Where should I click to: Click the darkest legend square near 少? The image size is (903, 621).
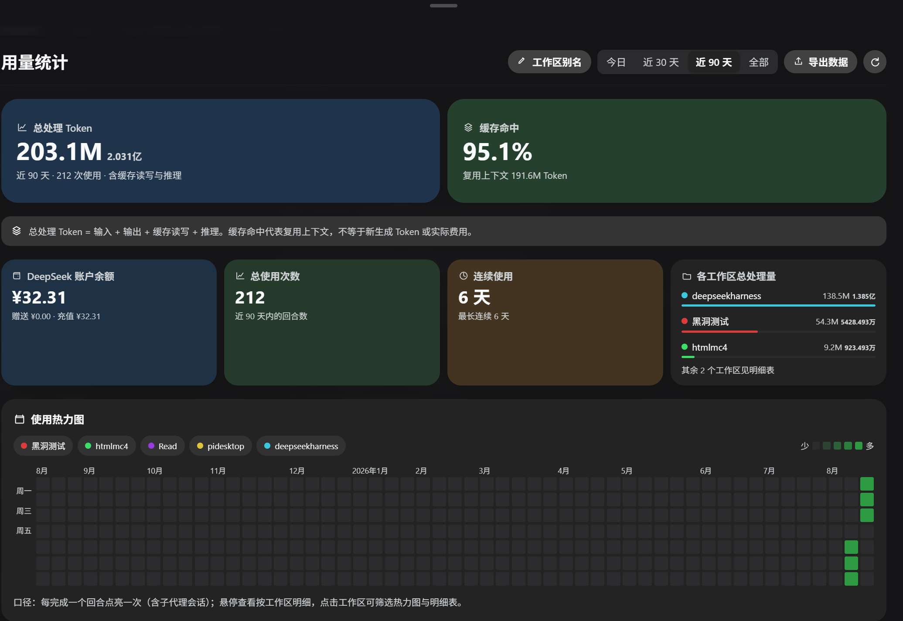tap(816, 446)
